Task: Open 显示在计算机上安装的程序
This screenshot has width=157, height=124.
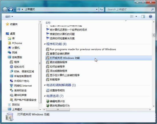Action: [65, 75]
